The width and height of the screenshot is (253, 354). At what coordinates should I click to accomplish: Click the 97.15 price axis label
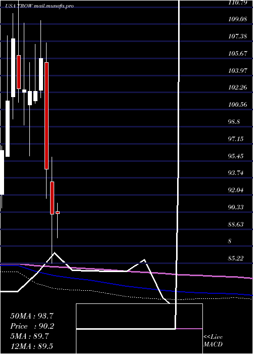click(x=236, y=139)
